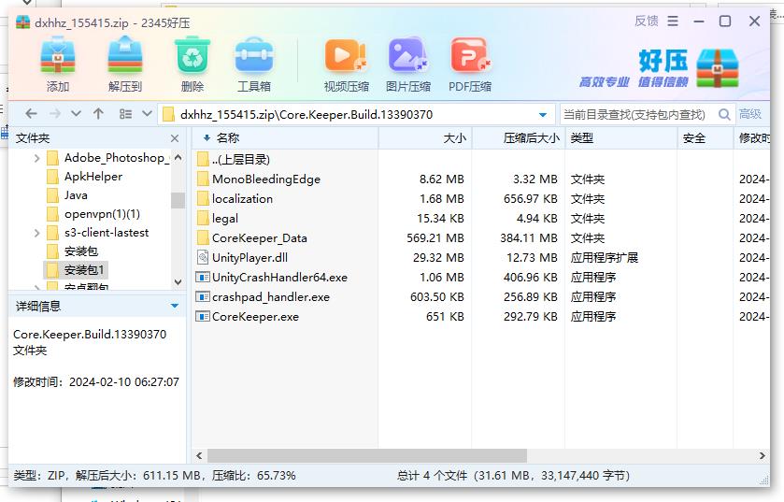Image resolution: width=784 pixels, height=502 pixels.
Task: Select the MonoBleedingEdge folder icon
Action: coord(203,179)
